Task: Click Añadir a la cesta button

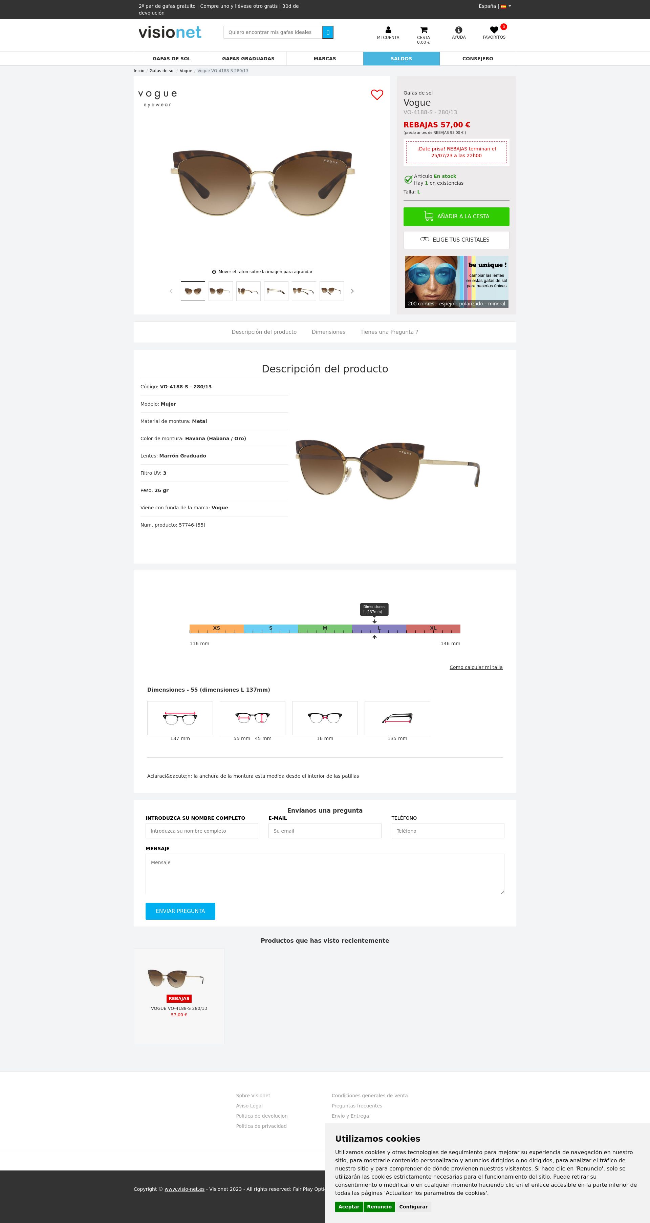Action: tap(456, 217)
